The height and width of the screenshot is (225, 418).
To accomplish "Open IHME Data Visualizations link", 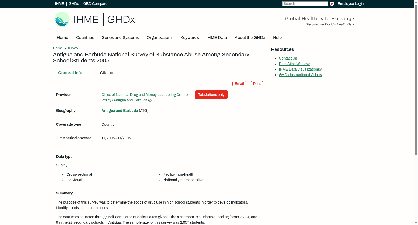I will pyautogui.click(x=299, y=69).
